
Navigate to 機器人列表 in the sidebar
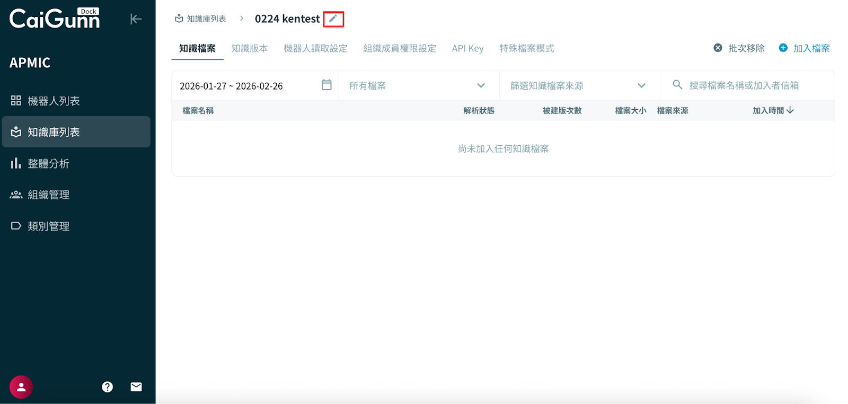click(54, 101)
